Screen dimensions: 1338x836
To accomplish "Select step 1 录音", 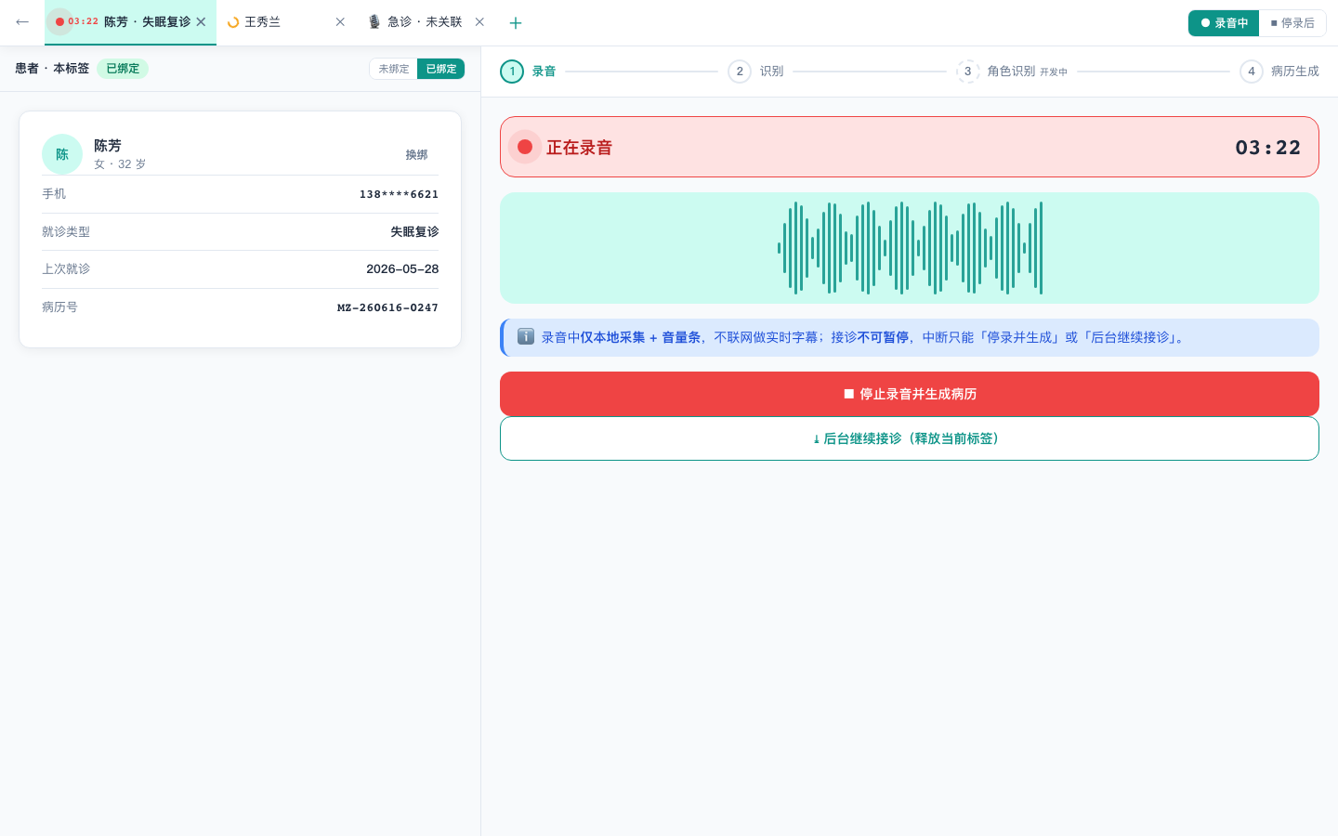I will pyautogui.click(x=528, y=72).
